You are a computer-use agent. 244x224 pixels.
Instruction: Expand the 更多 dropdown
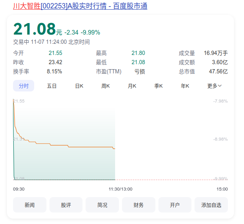214,86
